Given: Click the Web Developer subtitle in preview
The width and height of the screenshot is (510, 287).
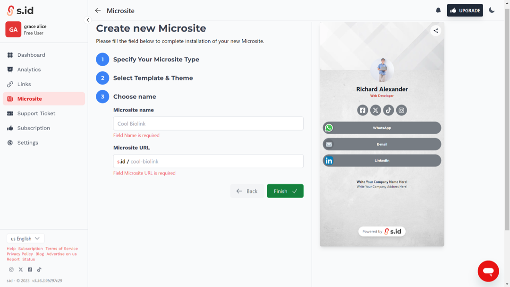Looking at the screenshot, I should tap(382, 96).
